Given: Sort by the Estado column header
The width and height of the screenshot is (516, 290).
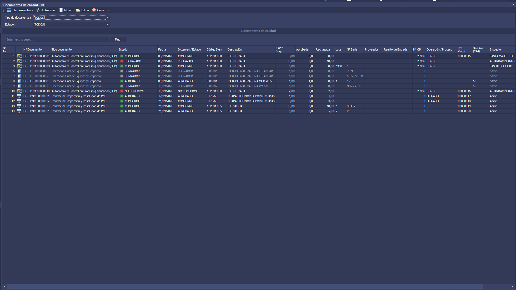Looking at the screenshot, I should point(137,49).
